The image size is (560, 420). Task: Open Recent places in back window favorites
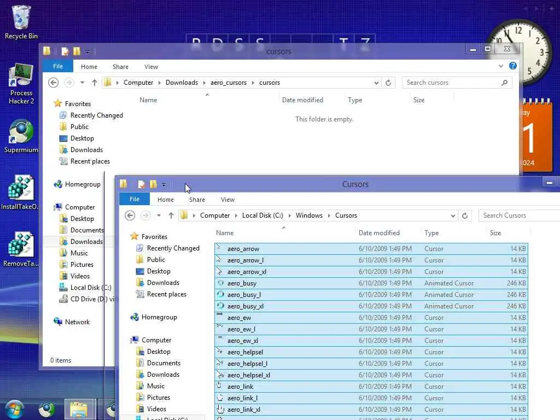coord(90,161)
